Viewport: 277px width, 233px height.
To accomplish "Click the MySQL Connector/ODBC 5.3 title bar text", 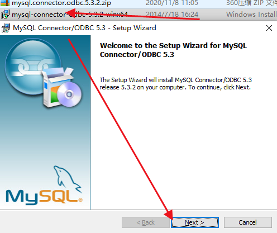I will (84, 28).
